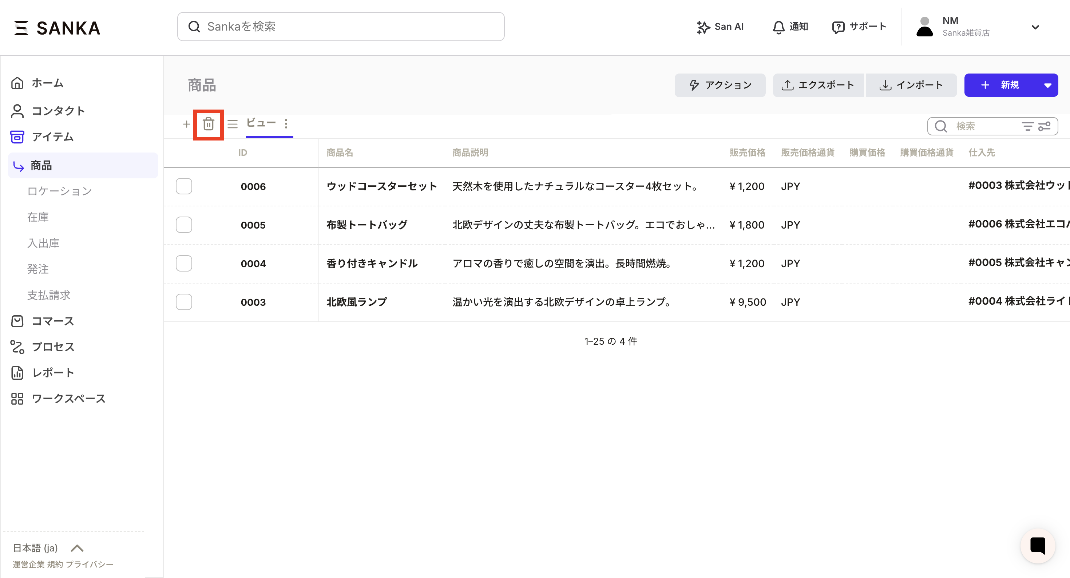Open the 通知 notifications bell
Screen dimensions: 1070x578
pos(790,27)
